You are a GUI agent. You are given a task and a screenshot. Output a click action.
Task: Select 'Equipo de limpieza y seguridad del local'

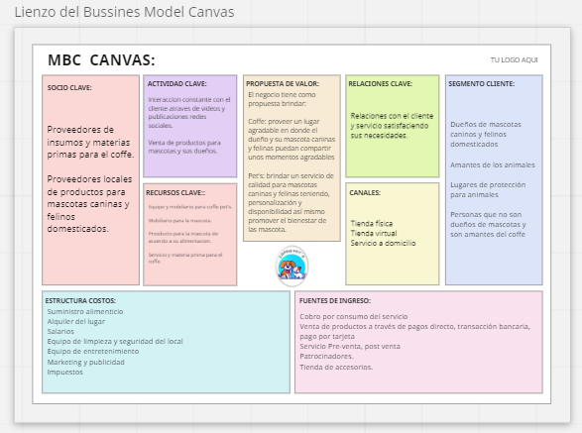[115, 342]
